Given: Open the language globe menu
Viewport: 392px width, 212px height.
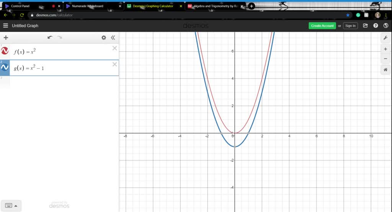Looking at the screenshot, I should click(385, 26).
